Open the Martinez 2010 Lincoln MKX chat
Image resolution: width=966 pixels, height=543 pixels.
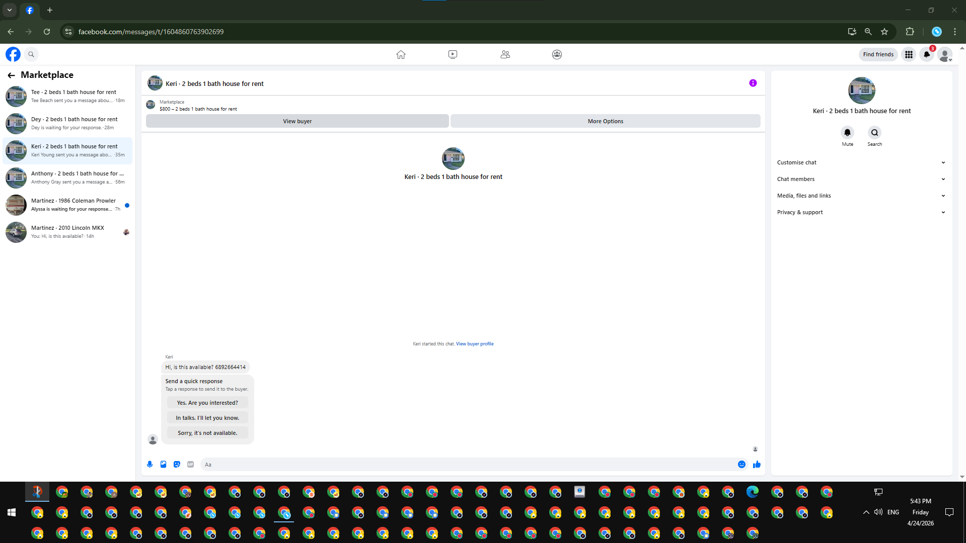point(67,232)
